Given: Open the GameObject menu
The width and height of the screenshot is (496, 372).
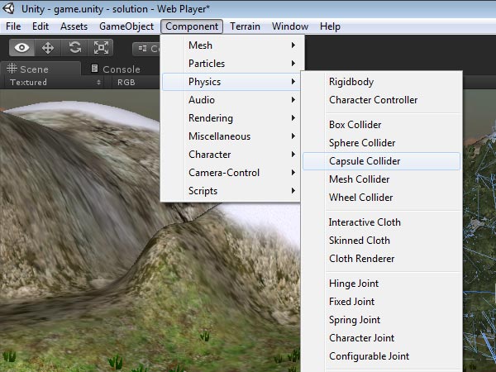Looking at the screenshot, I should point(126,26).
